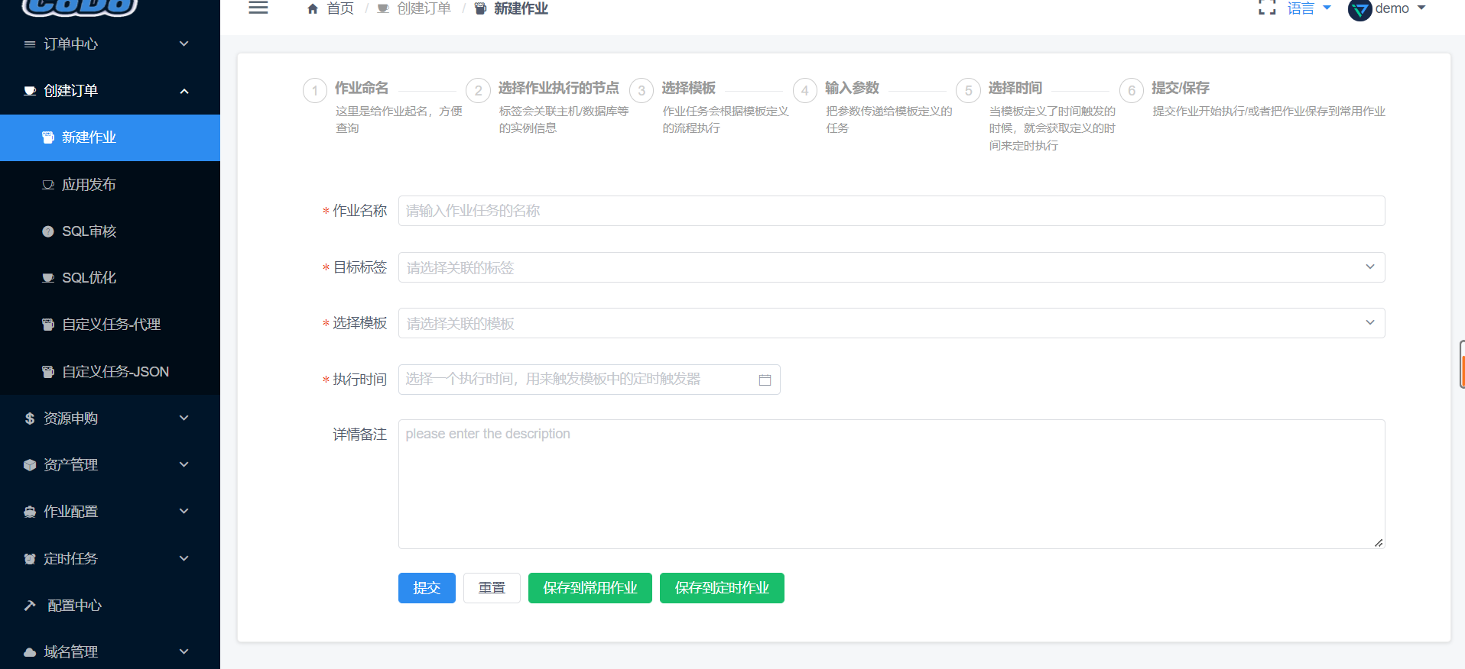The width and height of the screenshot is (1465, 669).
Task: Click step 1 作业命名
Action: pos(362,89)
